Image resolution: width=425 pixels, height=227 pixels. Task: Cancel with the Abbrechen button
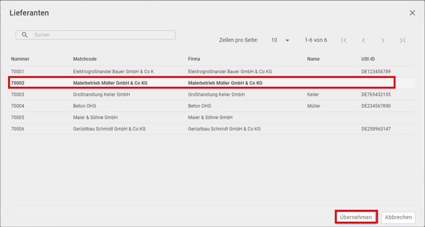pos(398,217)
